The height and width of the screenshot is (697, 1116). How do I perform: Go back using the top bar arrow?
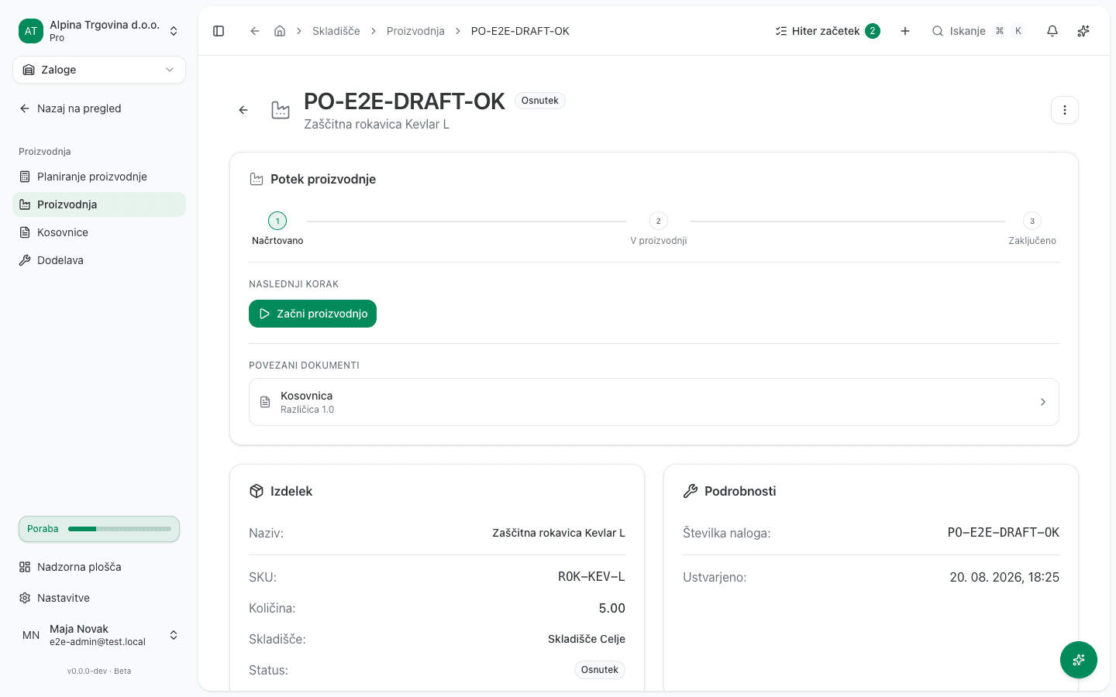254,31
